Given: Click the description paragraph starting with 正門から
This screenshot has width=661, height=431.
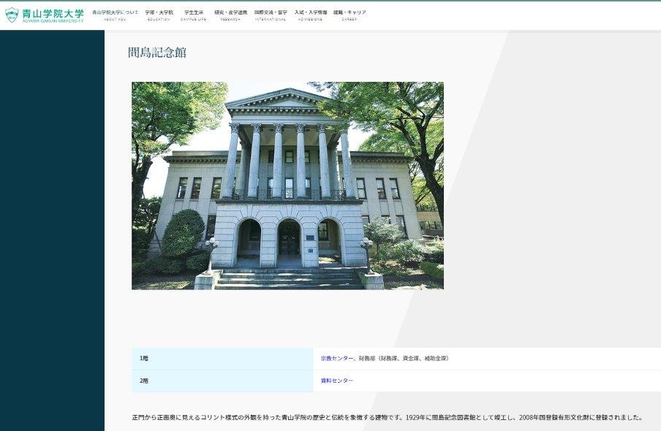Looking at the screenshot, I should (x=387, y=418).
